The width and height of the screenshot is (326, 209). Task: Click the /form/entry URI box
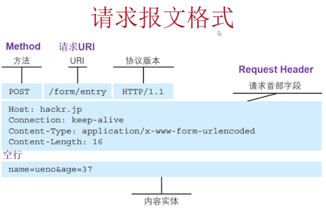click(78, 92)
